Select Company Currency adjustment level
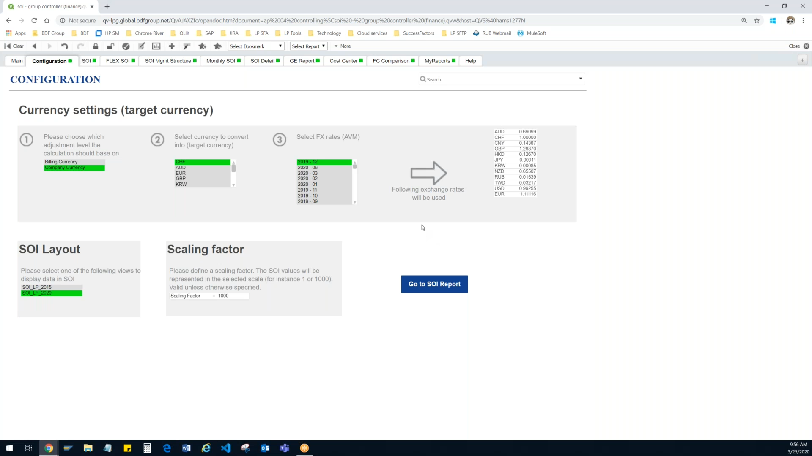 [x=74, y=168]
